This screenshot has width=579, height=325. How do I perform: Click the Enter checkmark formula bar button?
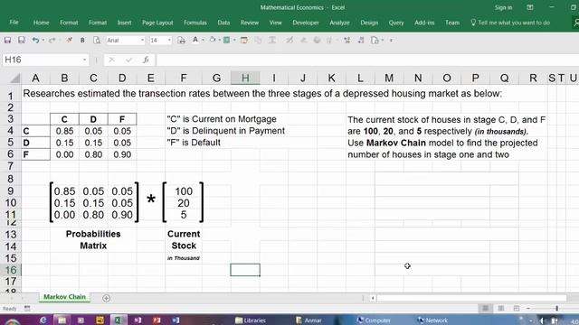pos(128,60)
